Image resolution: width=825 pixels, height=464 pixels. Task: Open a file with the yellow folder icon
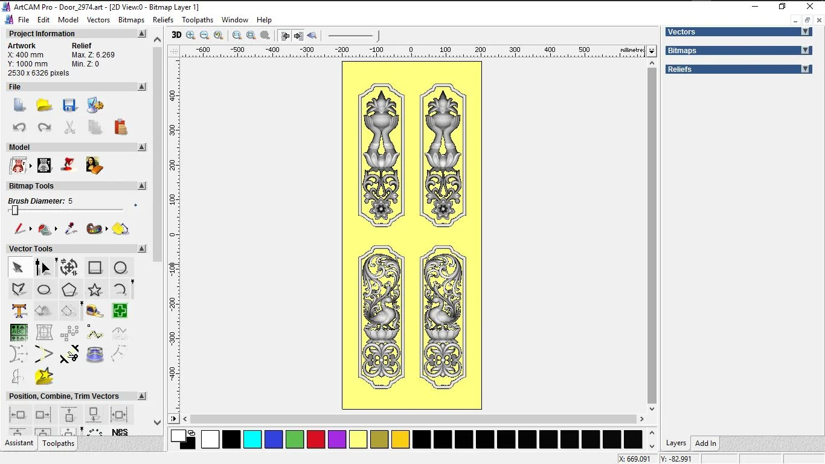point(44,105)
